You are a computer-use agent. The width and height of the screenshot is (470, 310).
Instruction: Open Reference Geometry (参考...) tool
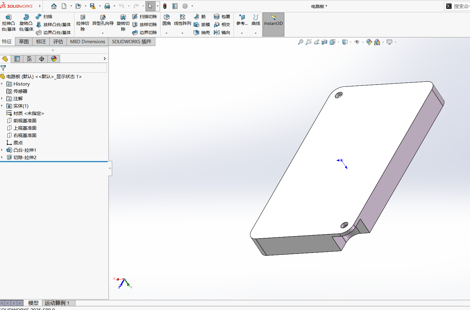click(x=242, y=20)
